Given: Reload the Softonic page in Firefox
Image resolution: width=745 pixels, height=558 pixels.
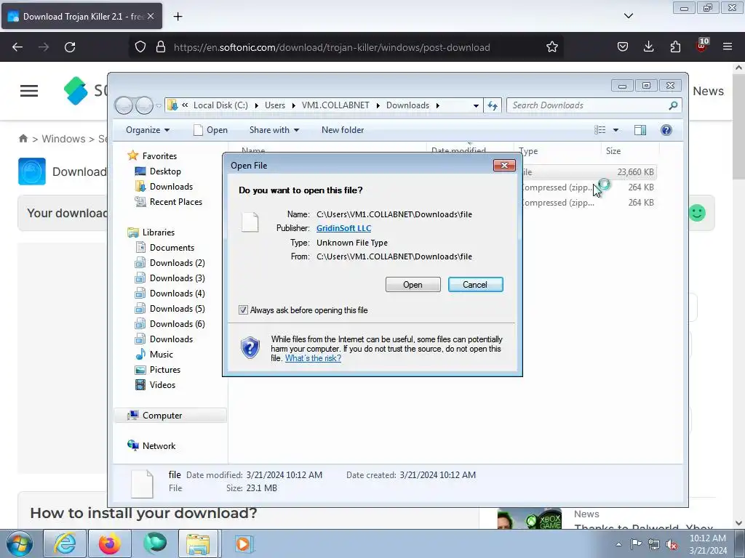Looking at the screenshot, I should pos(70,47).
